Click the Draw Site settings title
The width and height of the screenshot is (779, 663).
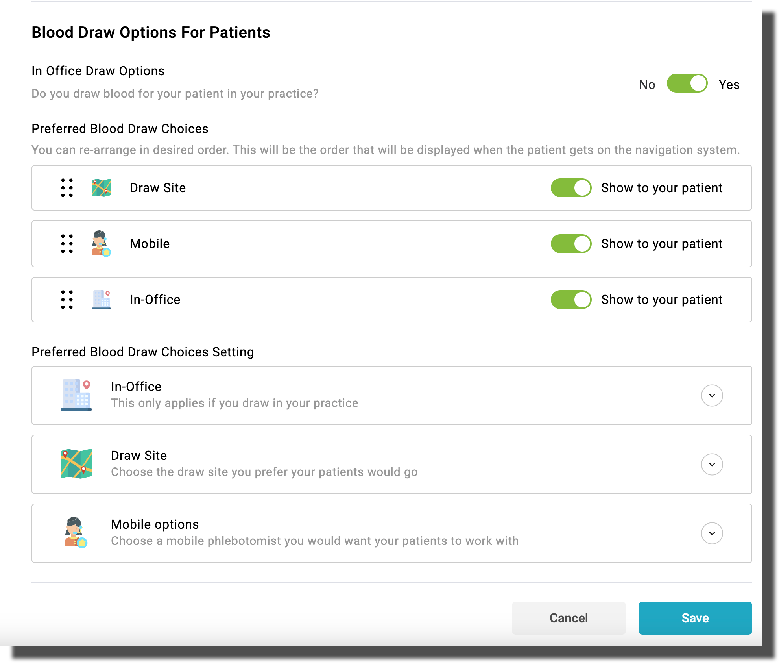point(139,456)
